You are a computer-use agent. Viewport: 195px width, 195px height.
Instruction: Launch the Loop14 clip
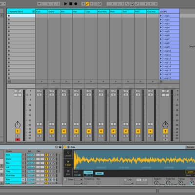(x=161, y=66)
